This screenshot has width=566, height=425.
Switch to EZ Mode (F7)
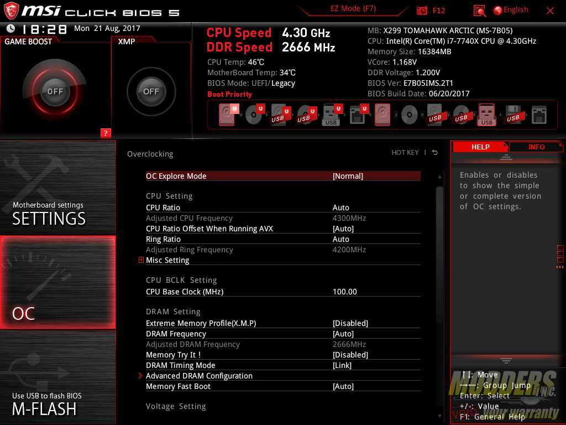point(353,8)
